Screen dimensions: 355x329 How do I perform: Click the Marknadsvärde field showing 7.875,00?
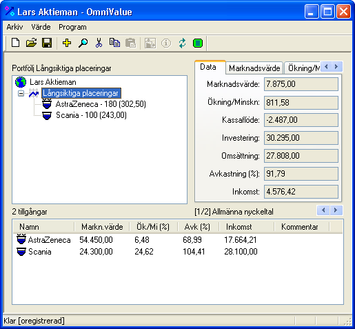[x=301, y=84]
